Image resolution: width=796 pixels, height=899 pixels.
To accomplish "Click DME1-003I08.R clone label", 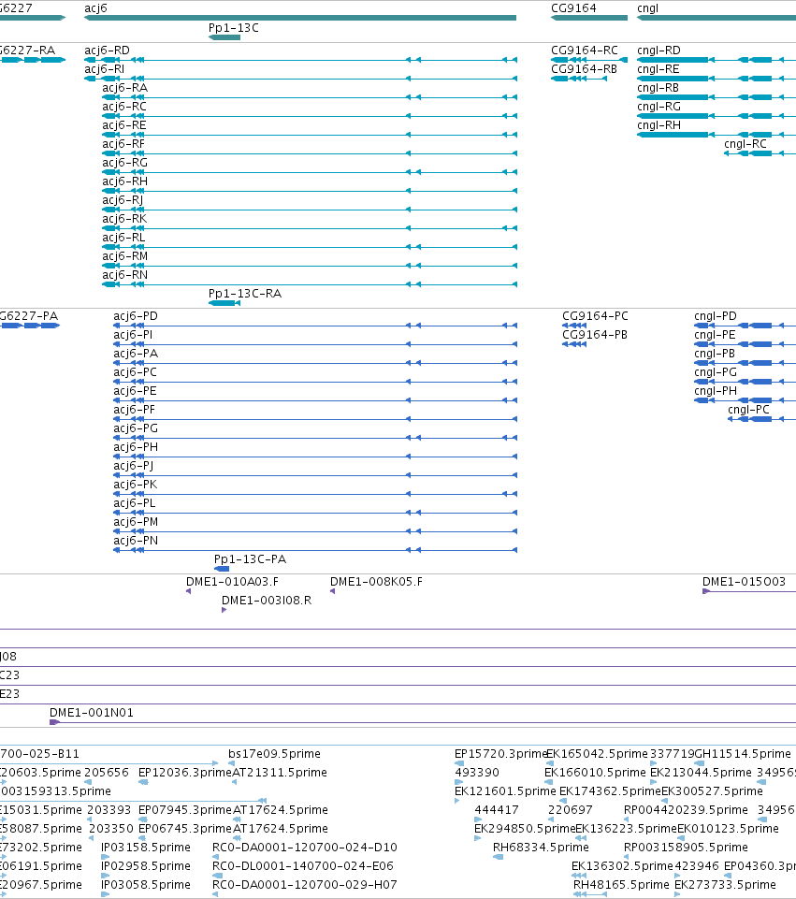I will pyautogui.click(x=267, y=601).
